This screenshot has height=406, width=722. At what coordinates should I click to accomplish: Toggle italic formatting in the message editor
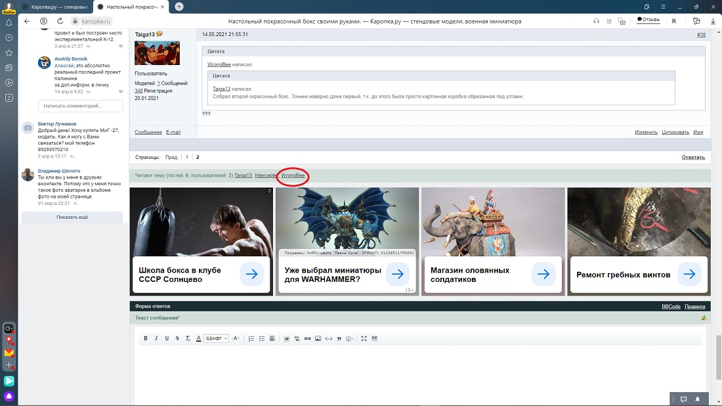[156, 338]
